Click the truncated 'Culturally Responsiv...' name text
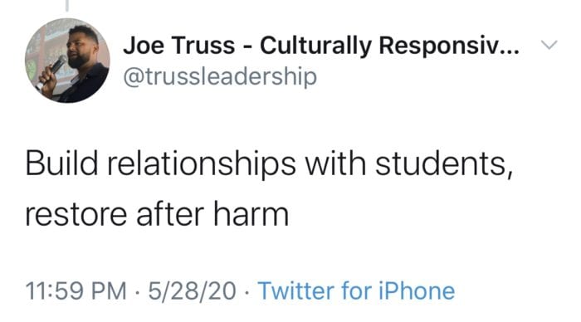This screenshot has width=581, height=322. (389, 46)
